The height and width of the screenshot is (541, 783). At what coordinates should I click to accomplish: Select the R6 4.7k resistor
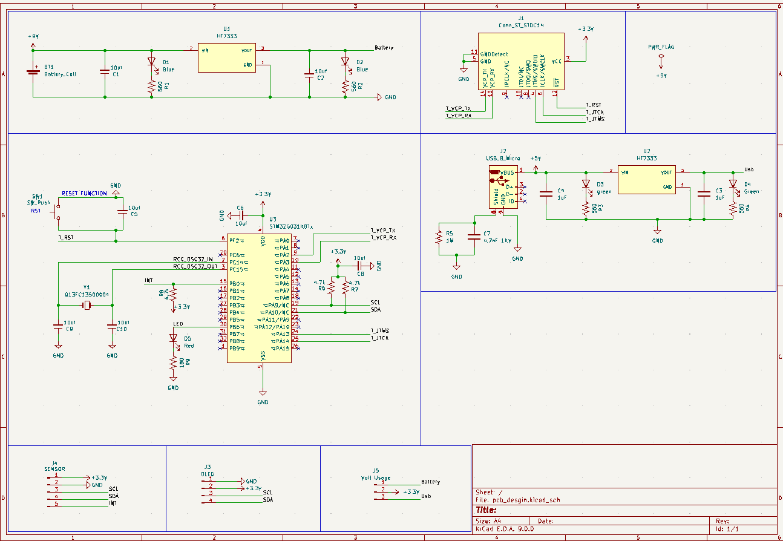click(x=331, y=287)
